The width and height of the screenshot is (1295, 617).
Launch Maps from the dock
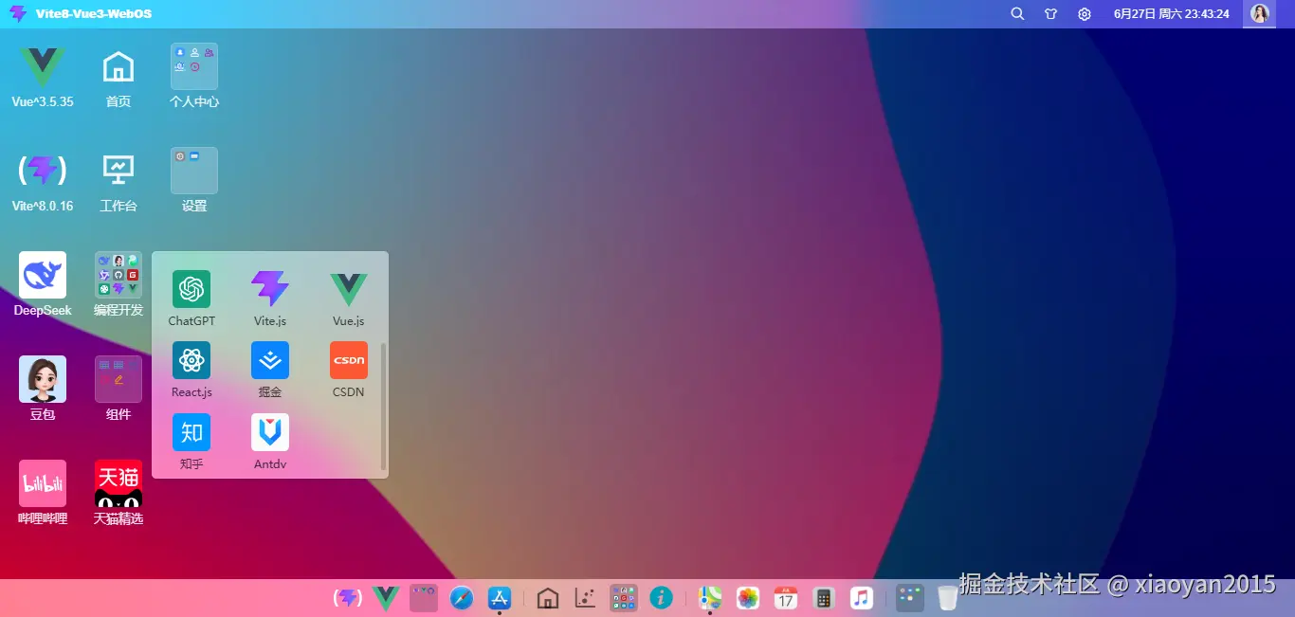[x=710, y=598]
